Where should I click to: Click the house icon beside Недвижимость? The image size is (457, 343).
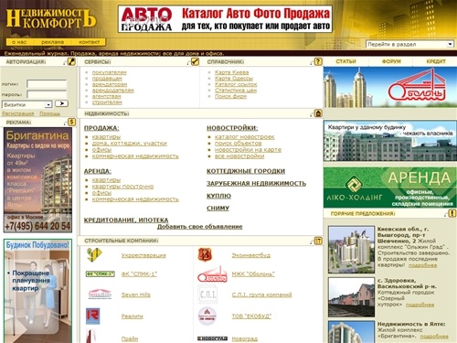click(x=318, y=113)
